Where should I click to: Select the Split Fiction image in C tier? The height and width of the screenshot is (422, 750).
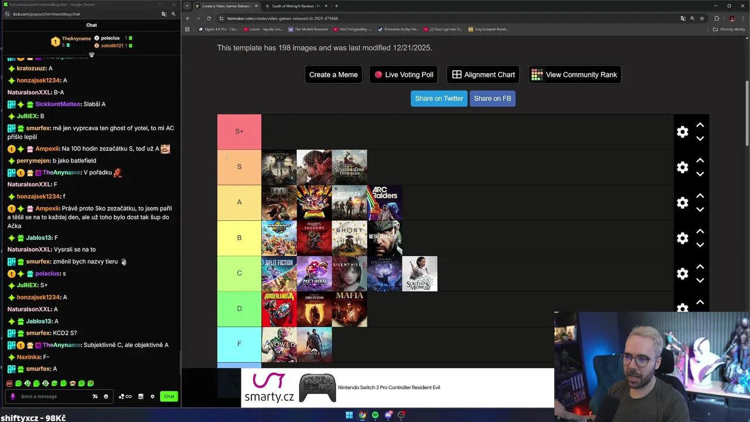[x=279, y=274]
